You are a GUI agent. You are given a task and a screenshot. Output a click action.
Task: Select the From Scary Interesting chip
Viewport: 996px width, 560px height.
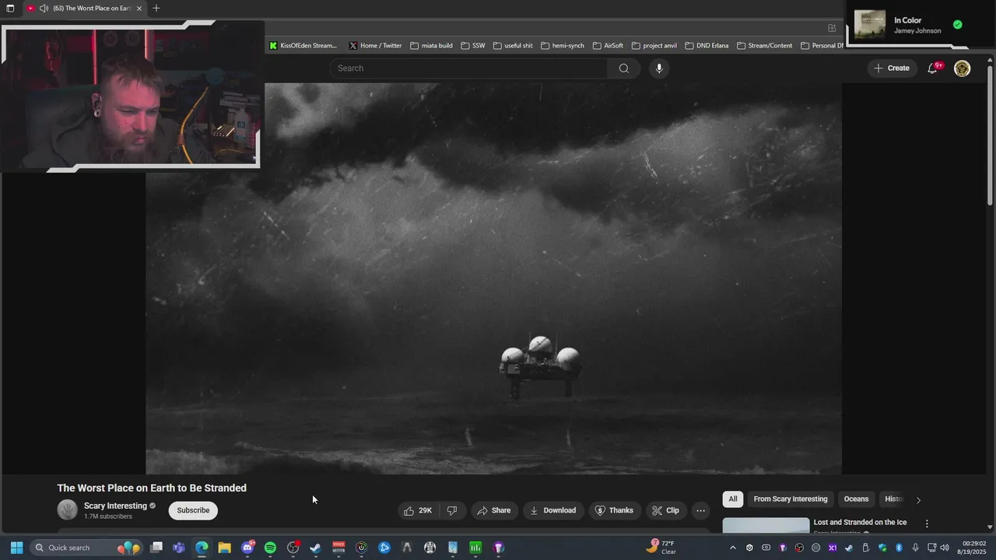(790, 499)
